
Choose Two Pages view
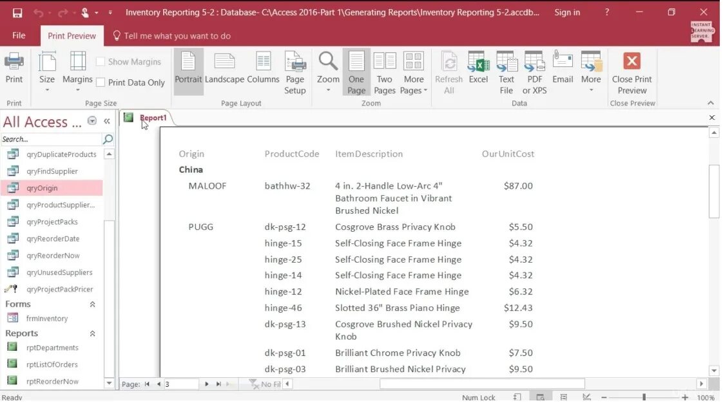[x=385, y=73]
